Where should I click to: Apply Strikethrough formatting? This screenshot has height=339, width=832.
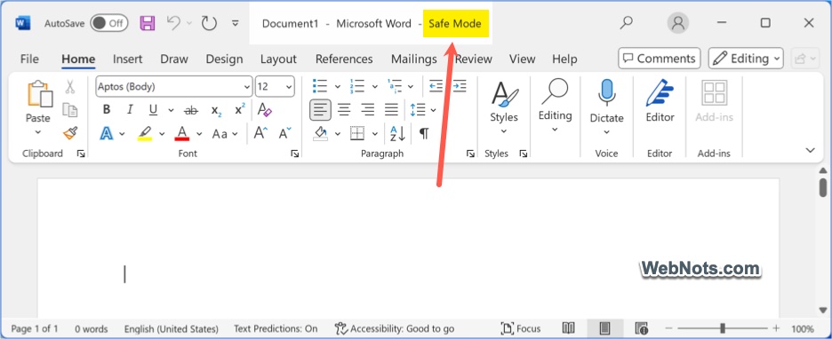coord(190,110)
